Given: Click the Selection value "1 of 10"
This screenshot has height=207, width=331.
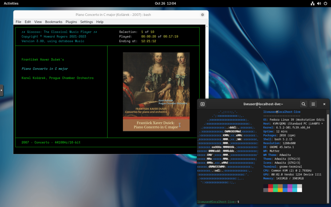Looking at the screenshot, I should pos(148,32).
